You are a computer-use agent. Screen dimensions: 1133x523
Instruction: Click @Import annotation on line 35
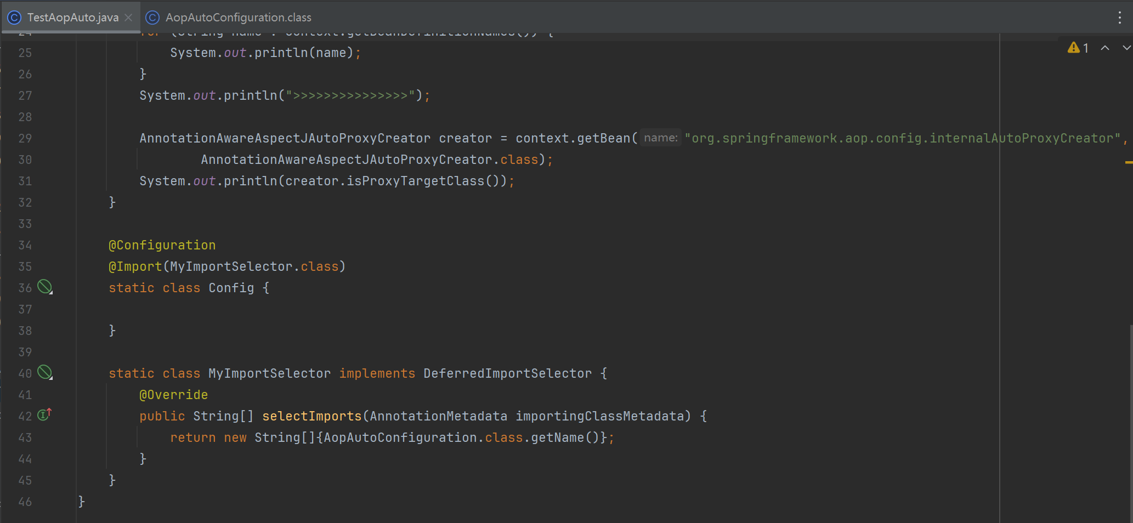135,266
